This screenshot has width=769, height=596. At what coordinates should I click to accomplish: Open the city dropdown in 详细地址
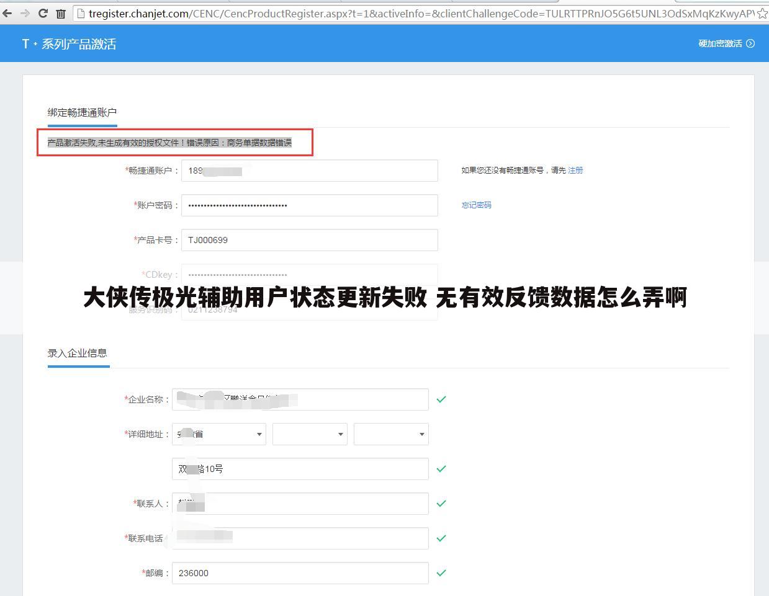310,434
